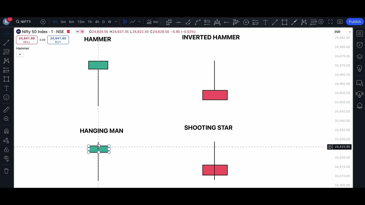Open the Fibonacci tools in left sidebar
Viewport: 365px width, 205px height.
[x=6, y=52]
